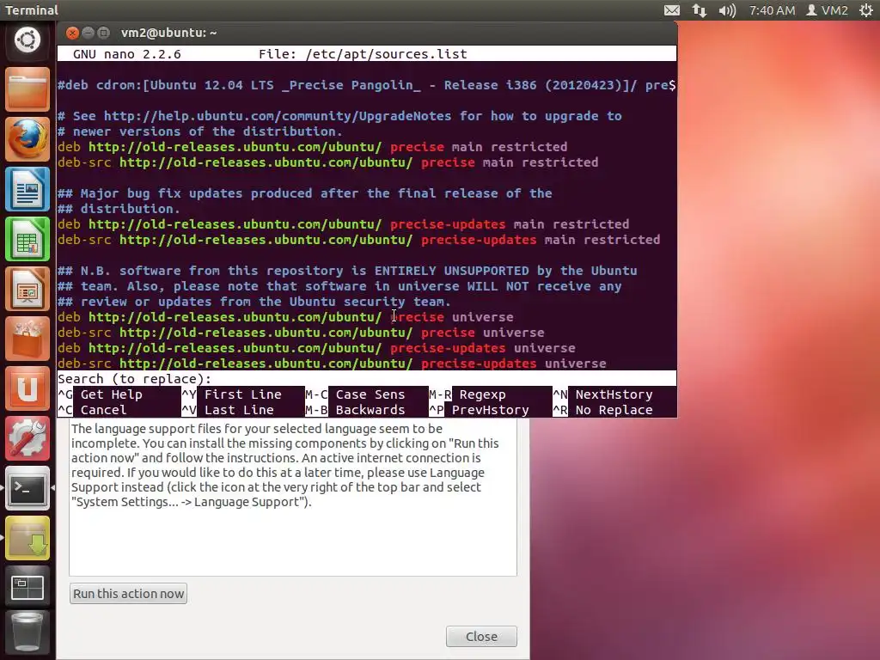Click the ^P PrevHstory shortcut
This screenshot has width=880, height=660.
(x=480, y=410)
